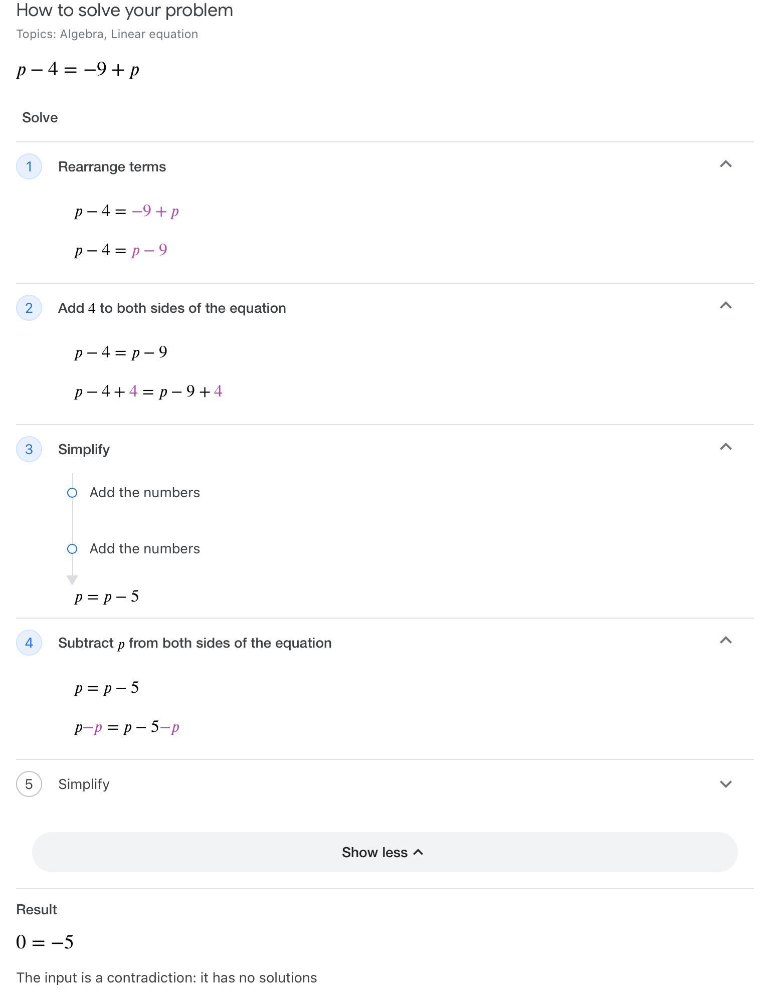770x994 pixels.
Task: Expand the second Add the numbers substep
Action: pos(144,549)
